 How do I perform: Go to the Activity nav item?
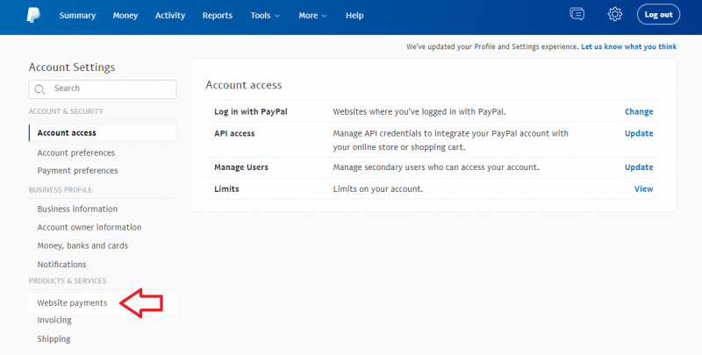tap(170, 16)
